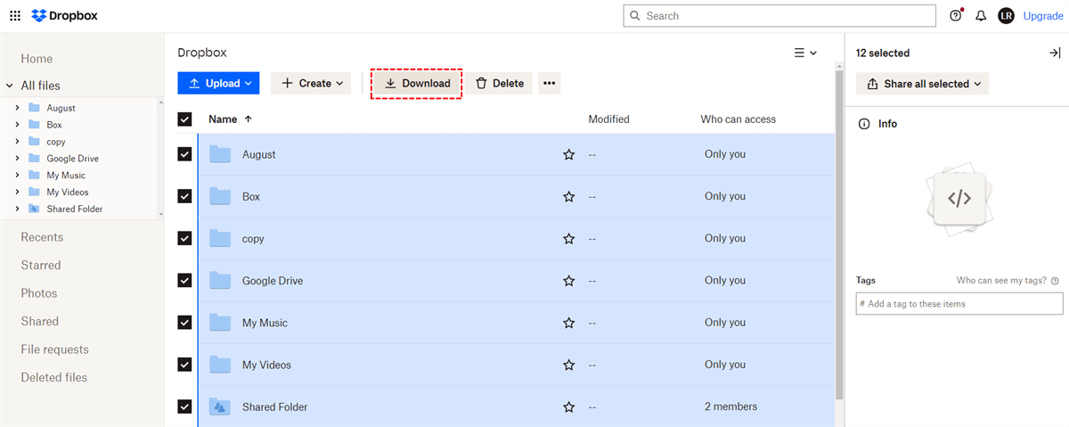Go to Deleted files in the sidebar
The image size is (1069, 427).
[x=54, y=378]
